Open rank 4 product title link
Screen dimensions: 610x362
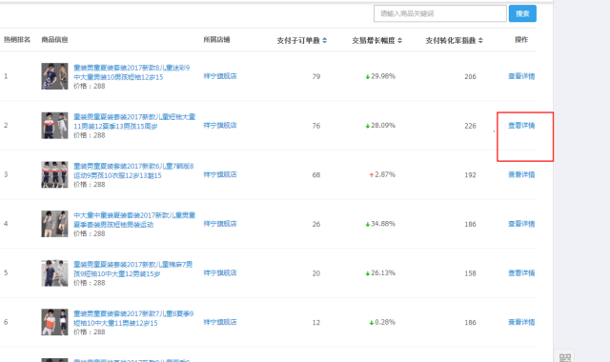tap(134, 220)
